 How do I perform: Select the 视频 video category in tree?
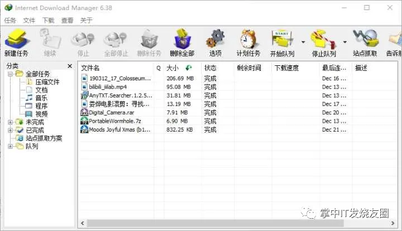click(41, 114)
